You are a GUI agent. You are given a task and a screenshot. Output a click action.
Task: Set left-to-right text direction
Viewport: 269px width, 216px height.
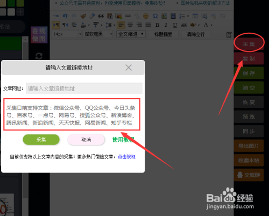coord(56,25)
